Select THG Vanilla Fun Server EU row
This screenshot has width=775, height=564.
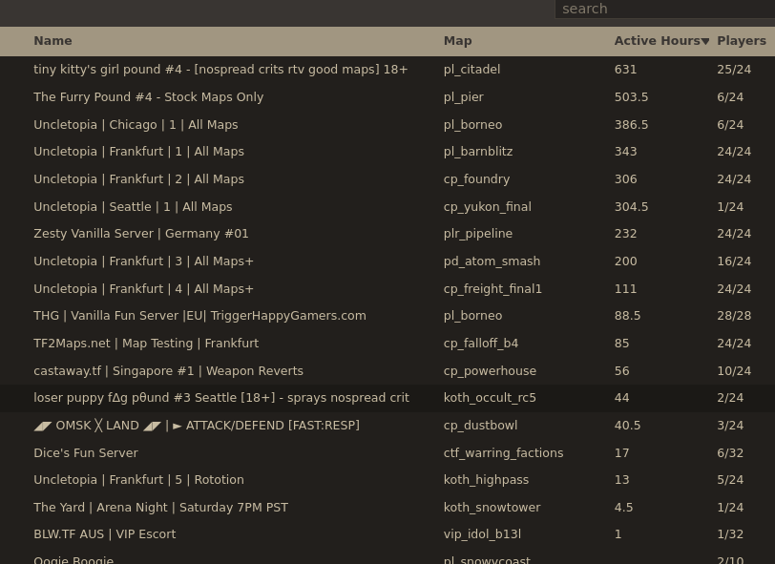[387, 315]
